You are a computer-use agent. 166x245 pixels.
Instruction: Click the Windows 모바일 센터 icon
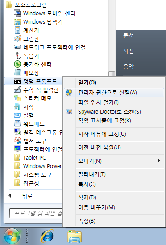(x=17, y=13)
